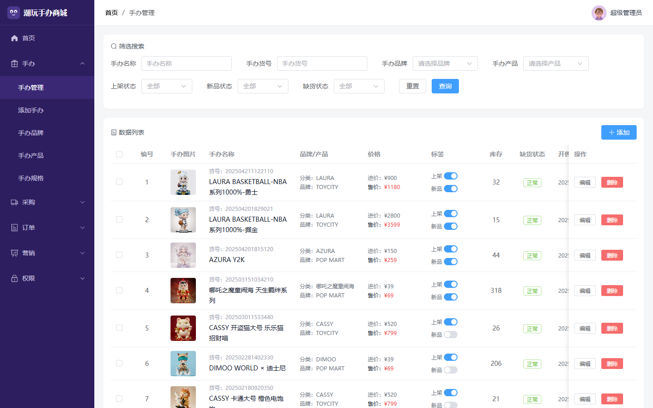Click the 订单 document icon in the sidebar

click(x=15, y=228)
